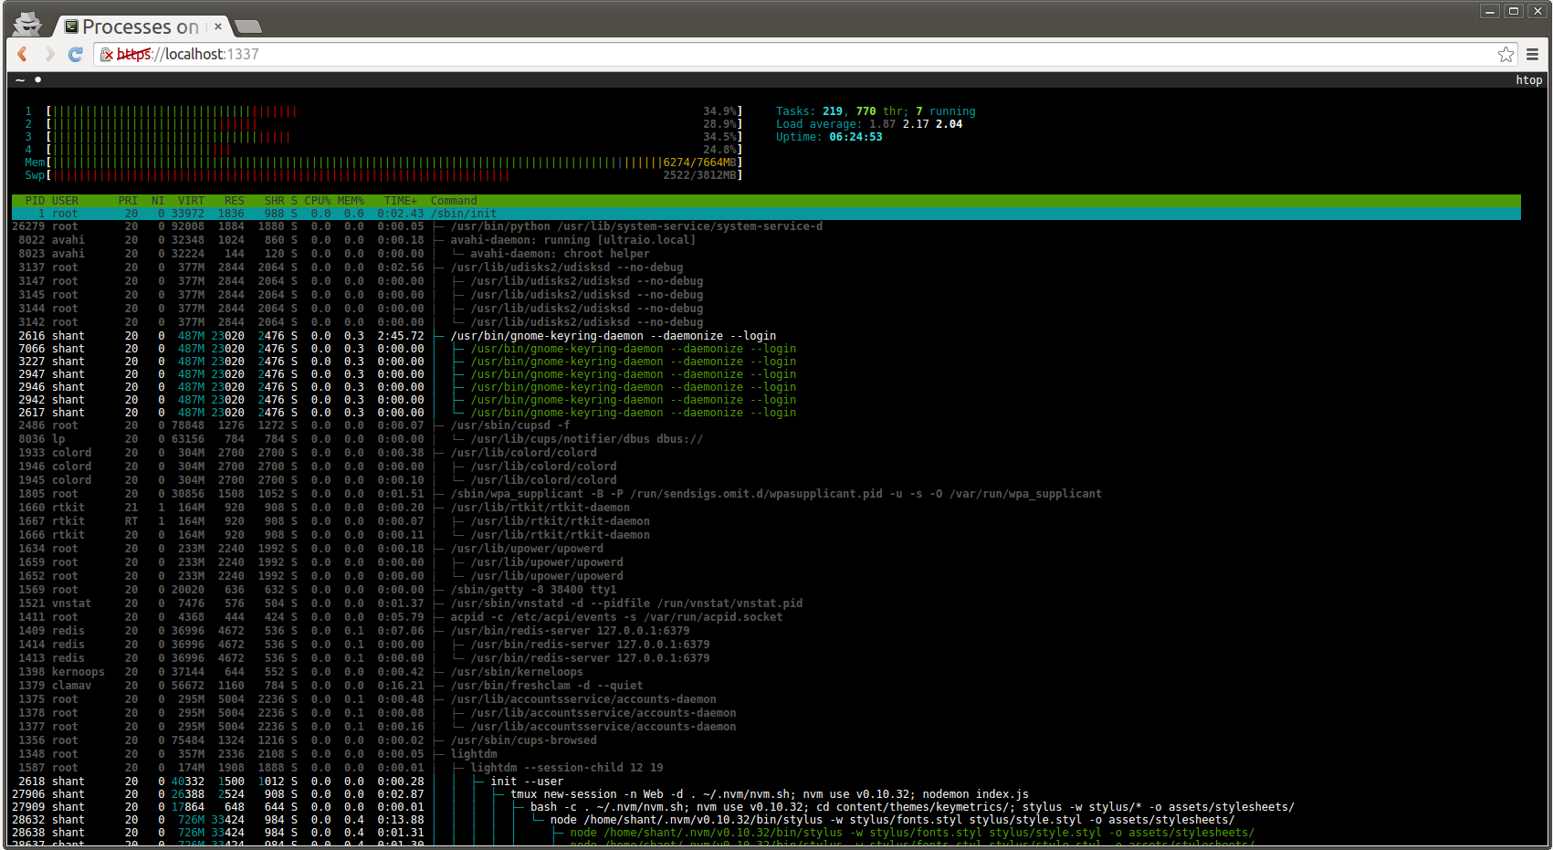Click the browser back arrow
The image size is (1553, 850).
click(23, 55)
